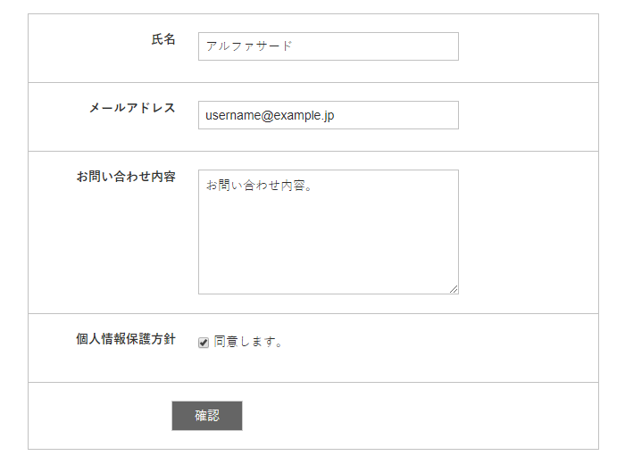
Task: Submit the form with 確認 button
Action: tap(207, 416)
